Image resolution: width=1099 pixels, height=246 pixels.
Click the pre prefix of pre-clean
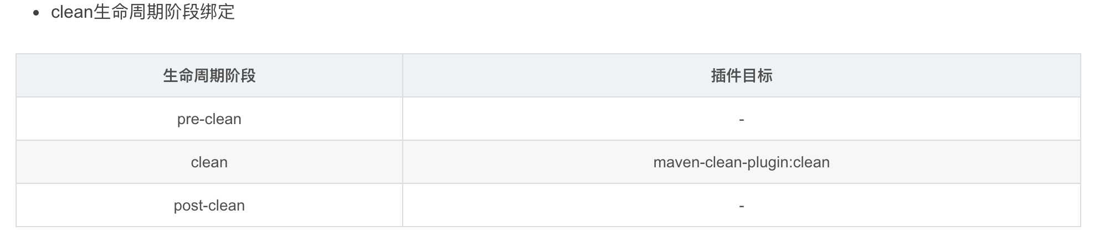click(188, 120)
